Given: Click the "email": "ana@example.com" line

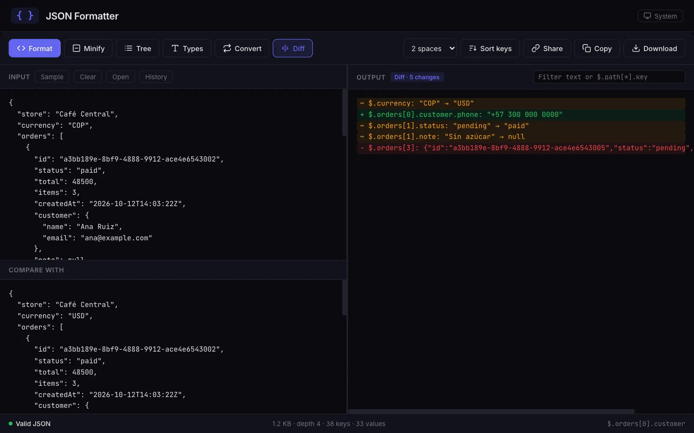Looking at the screenshot, I should [x=97, y=238].
